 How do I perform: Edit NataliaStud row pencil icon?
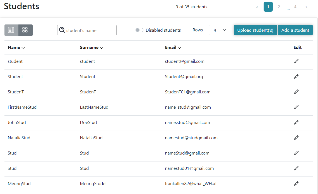coord(296,138)
